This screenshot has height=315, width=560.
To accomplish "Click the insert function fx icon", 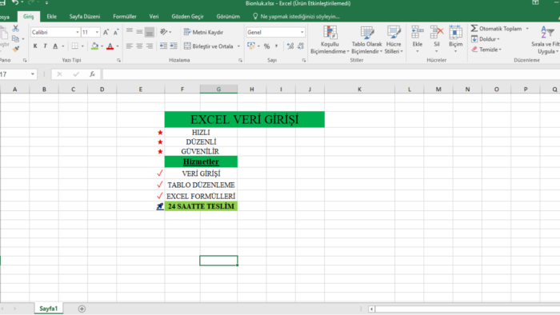I will point(92,74).
